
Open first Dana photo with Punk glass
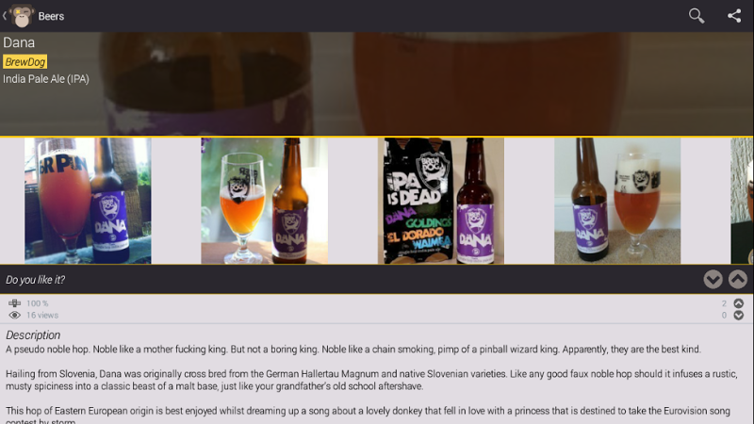pos(88,201)
